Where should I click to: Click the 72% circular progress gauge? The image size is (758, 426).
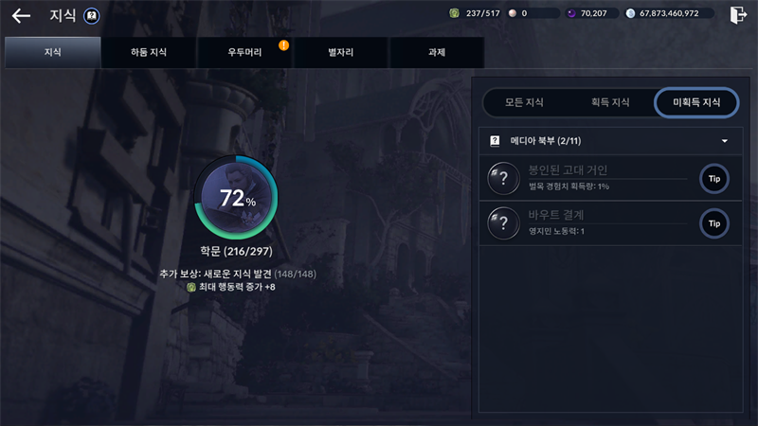[x=236, y=197]
